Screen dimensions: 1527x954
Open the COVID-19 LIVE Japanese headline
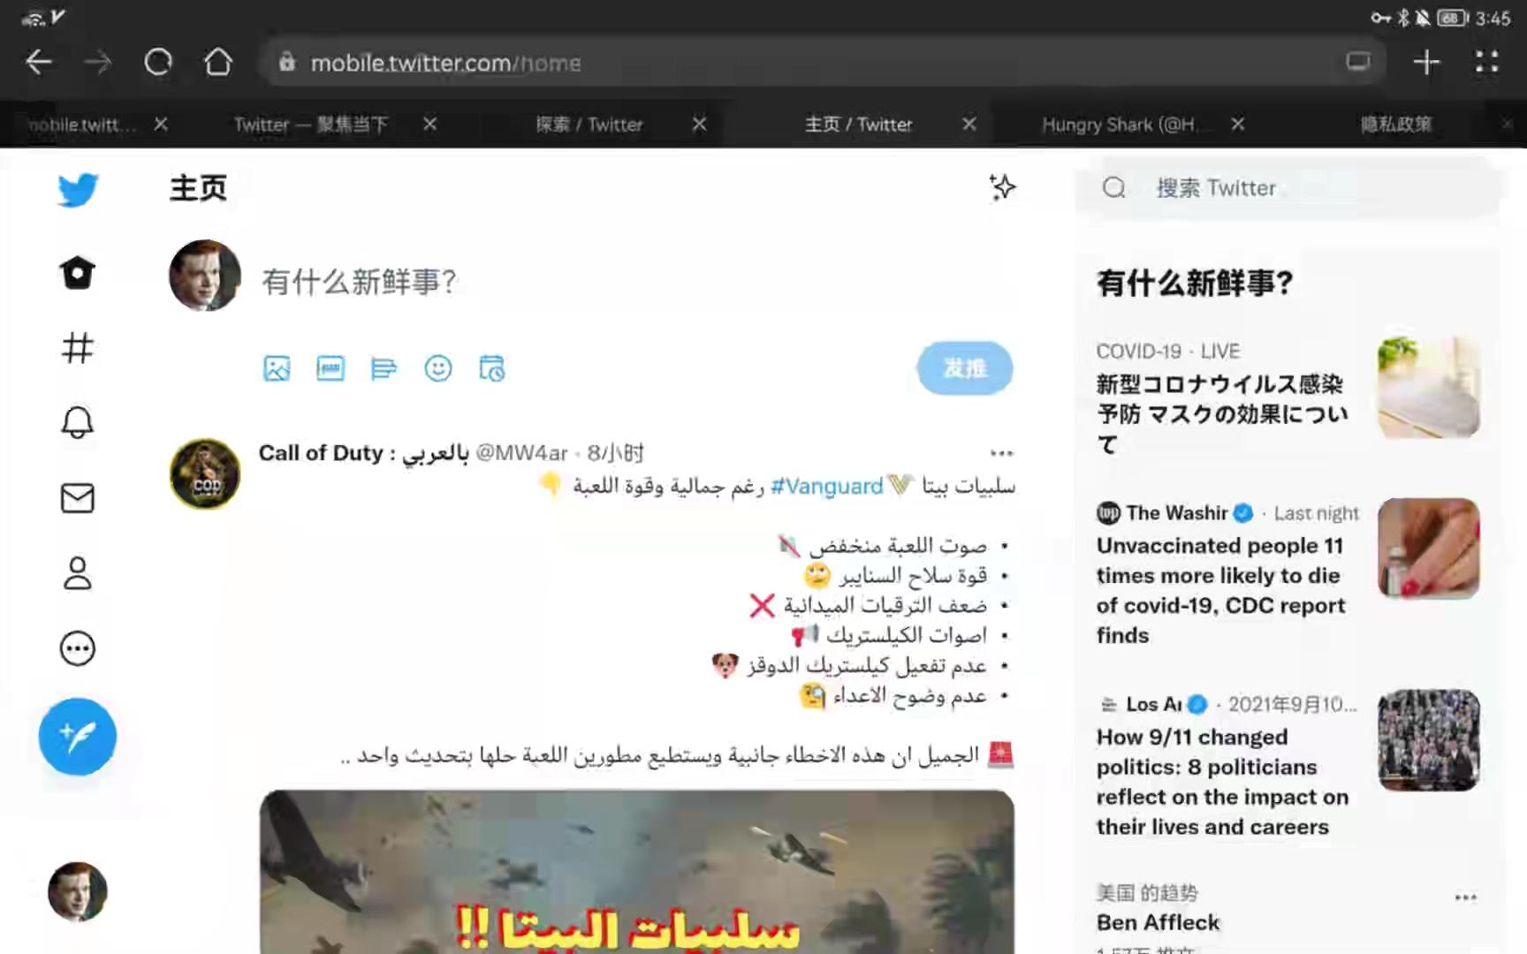click(1222, 413)
